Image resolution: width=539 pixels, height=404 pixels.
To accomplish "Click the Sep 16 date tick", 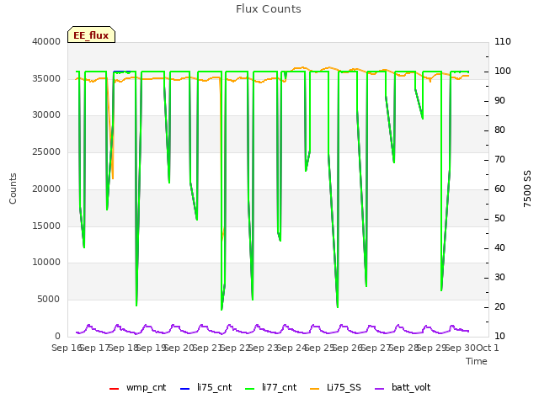I will 67,348.
